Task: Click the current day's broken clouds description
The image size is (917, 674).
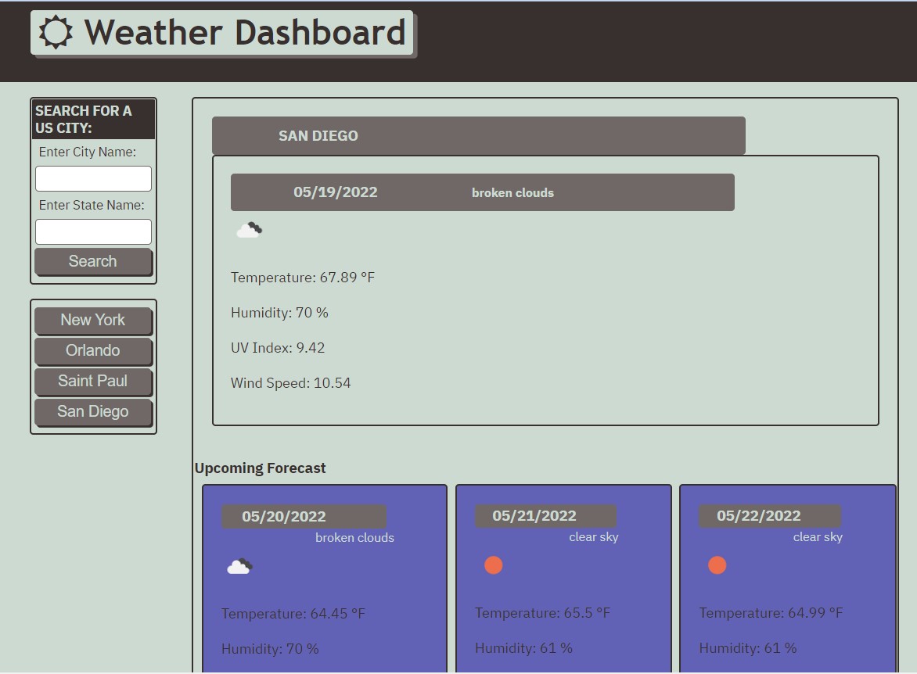Action: tap(513, 193)
